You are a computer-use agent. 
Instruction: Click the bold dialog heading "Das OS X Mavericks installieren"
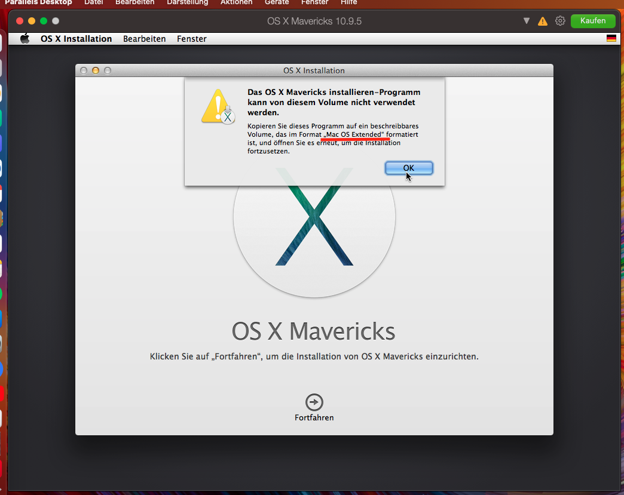tap(334, 102)
